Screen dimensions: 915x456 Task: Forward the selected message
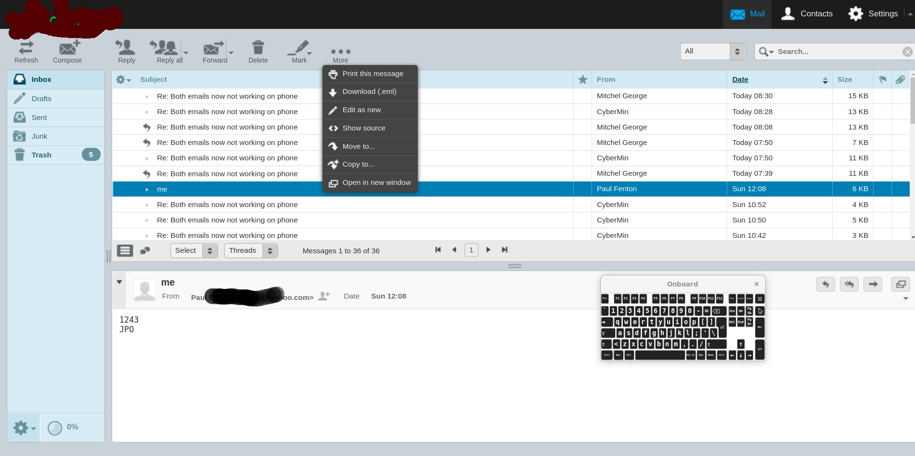click(215, 52)
